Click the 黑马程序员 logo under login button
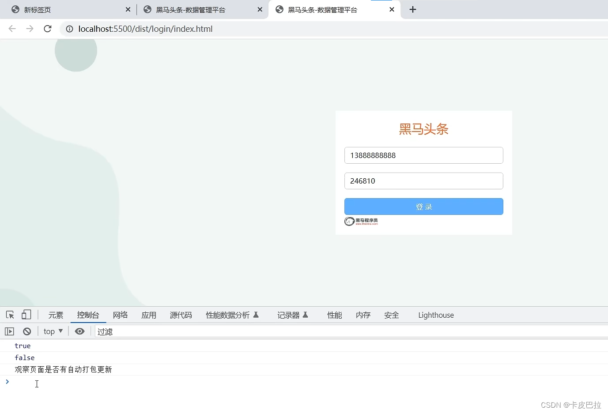This screenshot has width=608, height=413. 361,221
